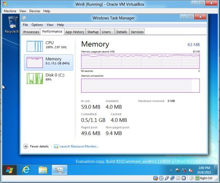Close the VirtualBox Win8 window
Screen dimensions: 220x183
pyautogui.click(x=212, y=3)
